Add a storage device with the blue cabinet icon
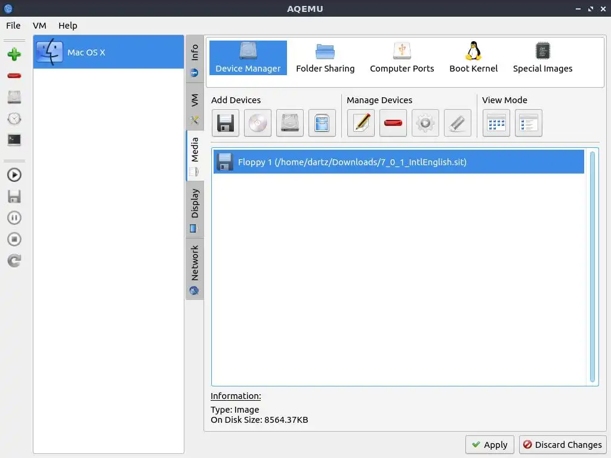Screen dimensions: 611x458 322,123
